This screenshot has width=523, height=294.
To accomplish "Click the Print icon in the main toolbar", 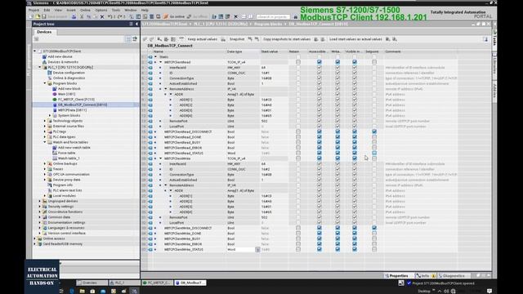I will click(74, 16).
